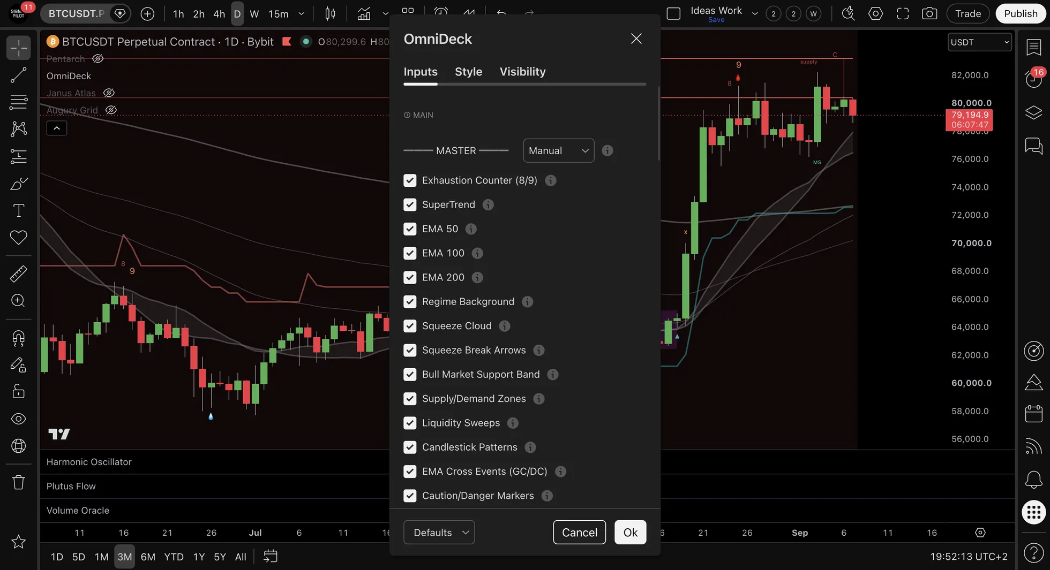Open the USDT currency dropdown
The image size is (1050, 570).
tap(980, 42)
